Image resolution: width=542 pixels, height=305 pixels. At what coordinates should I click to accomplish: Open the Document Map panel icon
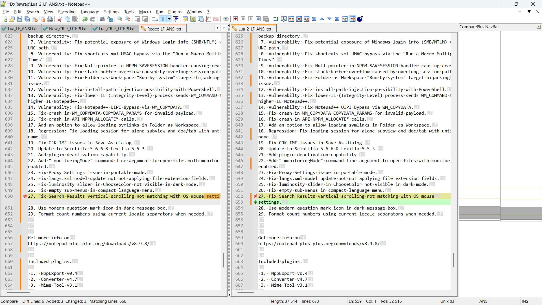193,19
